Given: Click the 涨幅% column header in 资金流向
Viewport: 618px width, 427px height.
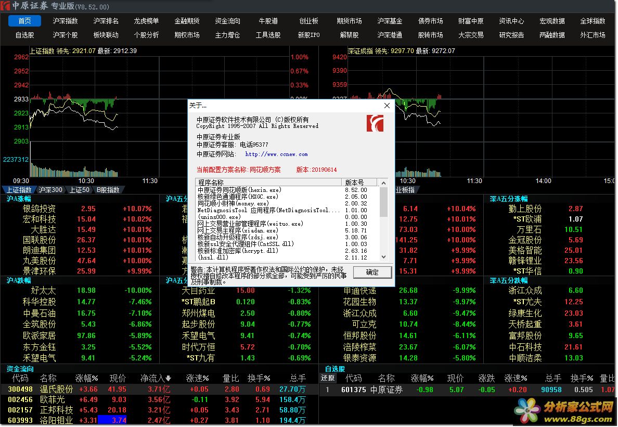Looking at the screenshot, I should click(87, 379).
